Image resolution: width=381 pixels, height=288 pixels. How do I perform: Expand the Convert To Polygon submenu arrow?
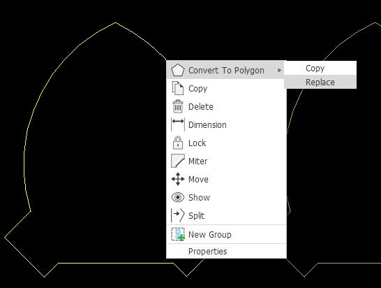279,70
